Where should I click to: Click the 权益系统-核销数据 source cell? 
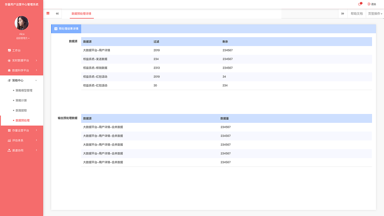tap(95, 68)
